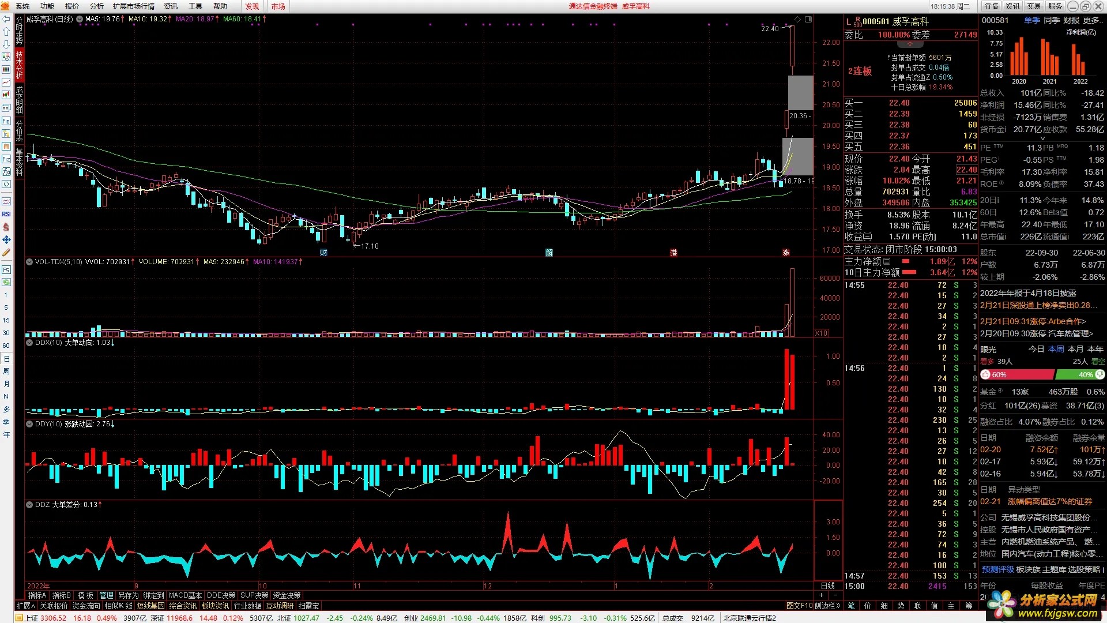The width and height of the screenshot is (1107, 623).
Task: Click the wave lines indicator icon
Action: [x=6, y=201]
